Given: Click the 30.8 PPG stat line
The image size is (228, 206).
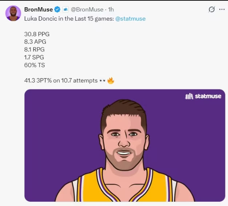Looking at the screenshot, I should click(36, 34).
